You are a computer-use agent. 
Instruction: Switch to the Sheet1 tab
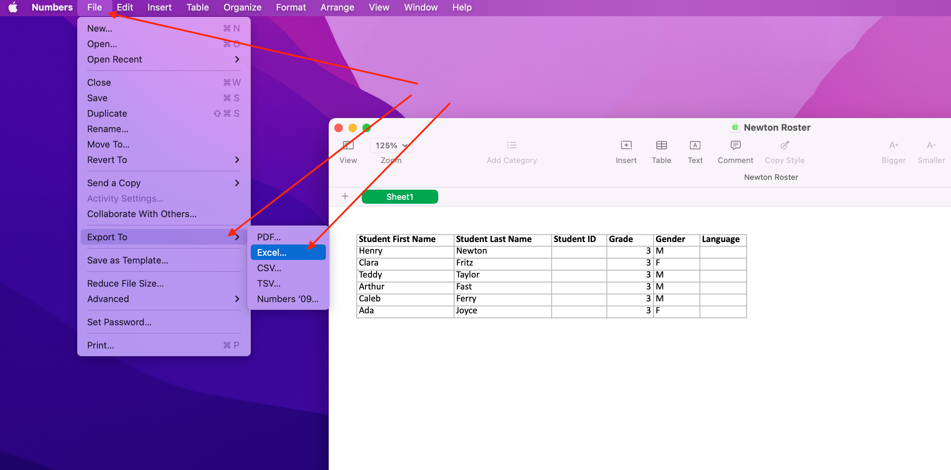coord(400,197)
